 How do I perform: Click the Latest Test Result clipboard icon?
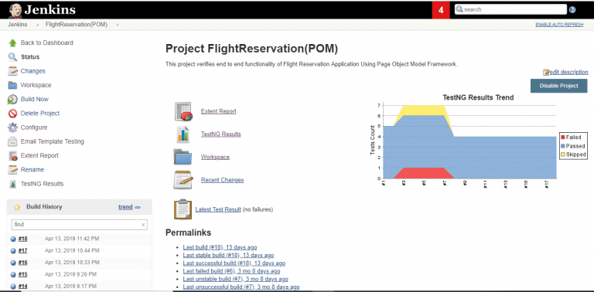183,209
